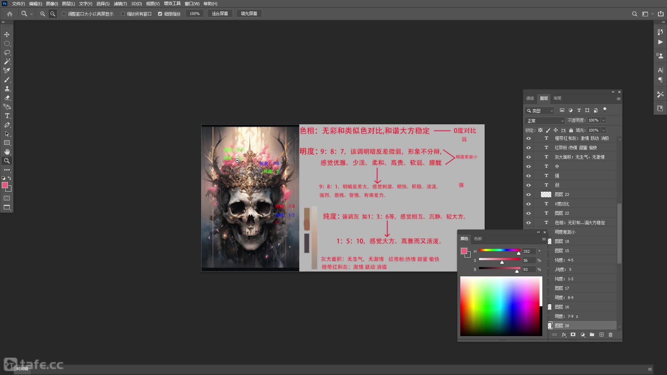Image resolution: width=667 pixels, height=375 pixels.
Task: Select the Rectangle shape tool
Action: 7,143
